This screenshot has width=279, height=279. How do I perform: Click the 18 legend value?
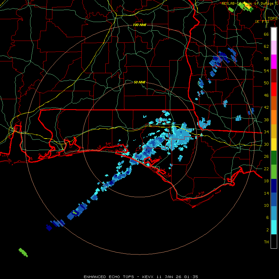click(266, 181)
